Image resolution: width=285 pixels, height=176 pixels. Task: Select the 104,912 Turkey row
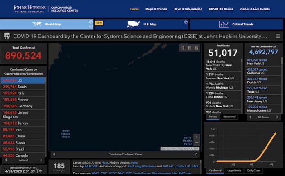(23, 123)
